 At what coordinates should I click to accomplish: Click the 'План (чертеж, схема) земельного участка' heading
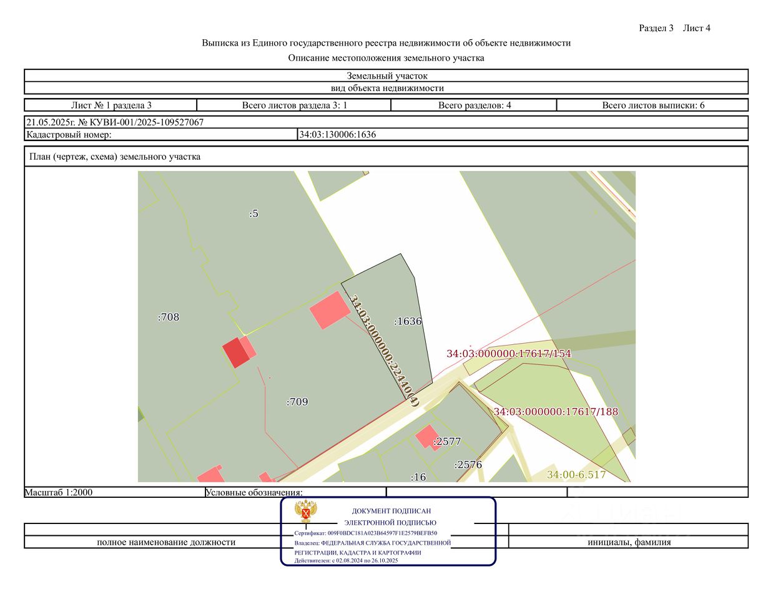tap(115, 157)
